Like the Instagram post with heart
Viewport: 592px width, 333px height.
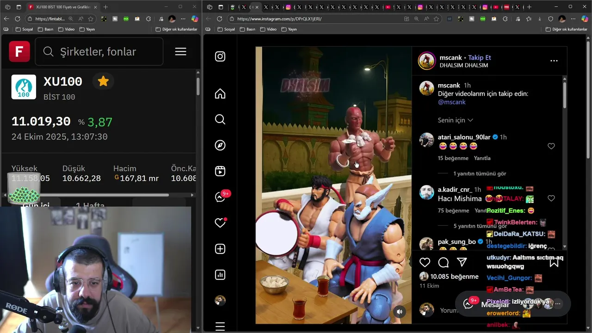click(425, 263)
